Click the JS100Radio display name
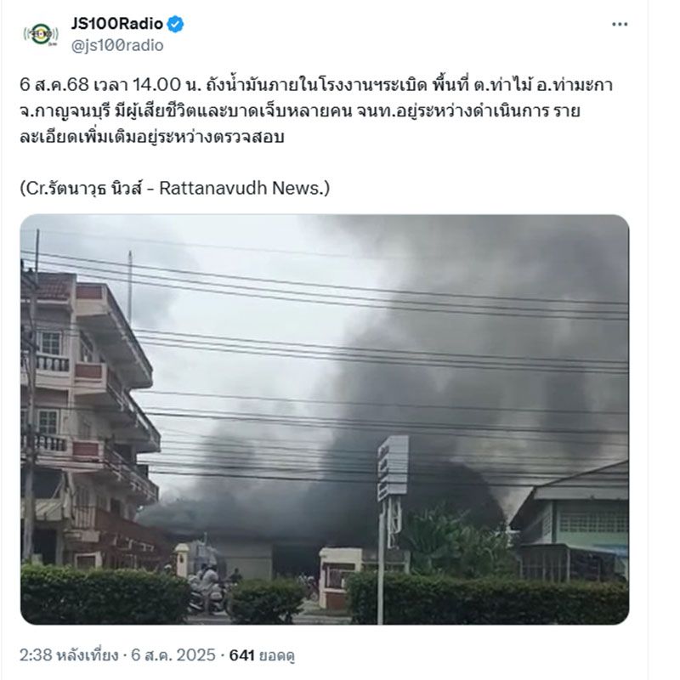This screenshot has height=680, width=680. pos(117,24)
